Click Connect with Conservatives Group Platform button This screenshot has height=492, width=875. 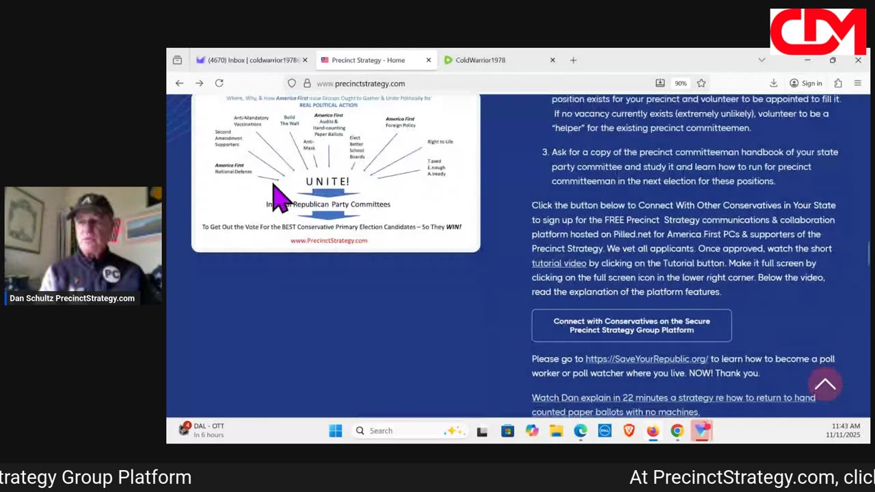click(x=632, y=325)
